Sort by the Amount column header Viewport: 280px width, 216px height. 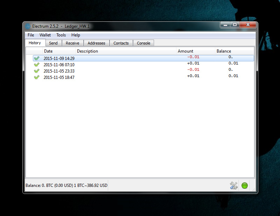(x=195, y=51)
